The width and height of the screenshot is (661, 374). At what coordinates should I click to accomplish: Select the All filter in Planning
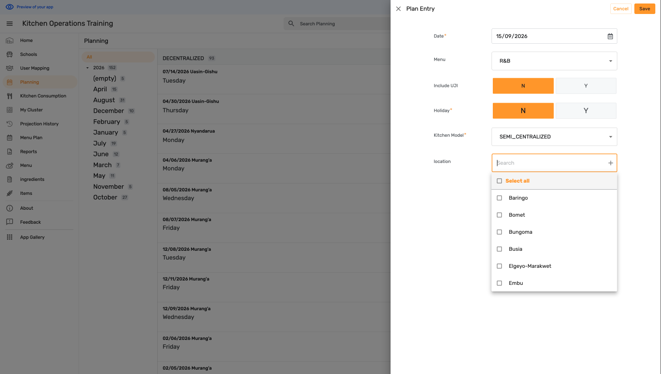point(118,57)
